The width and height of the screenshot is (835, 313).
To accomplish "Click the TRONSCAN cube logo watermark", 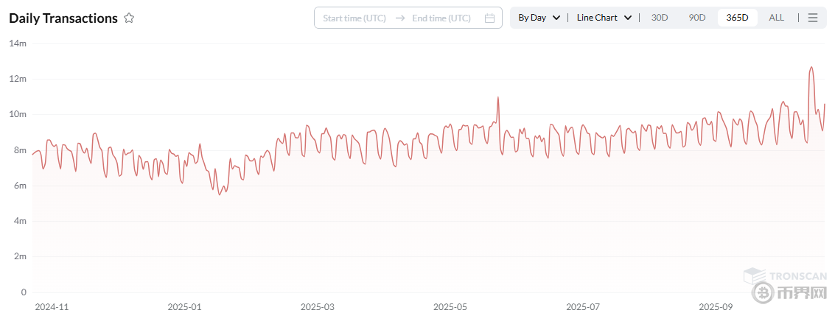I will point(753,278).
